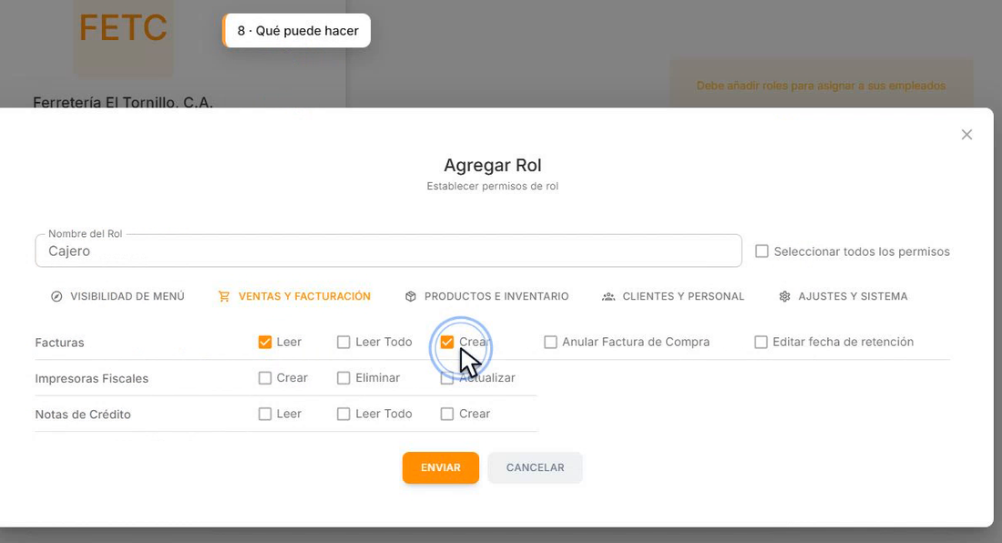1002x543 pixels.
Task: Check Leer Todo for Facturas
Action: [343, 342]
